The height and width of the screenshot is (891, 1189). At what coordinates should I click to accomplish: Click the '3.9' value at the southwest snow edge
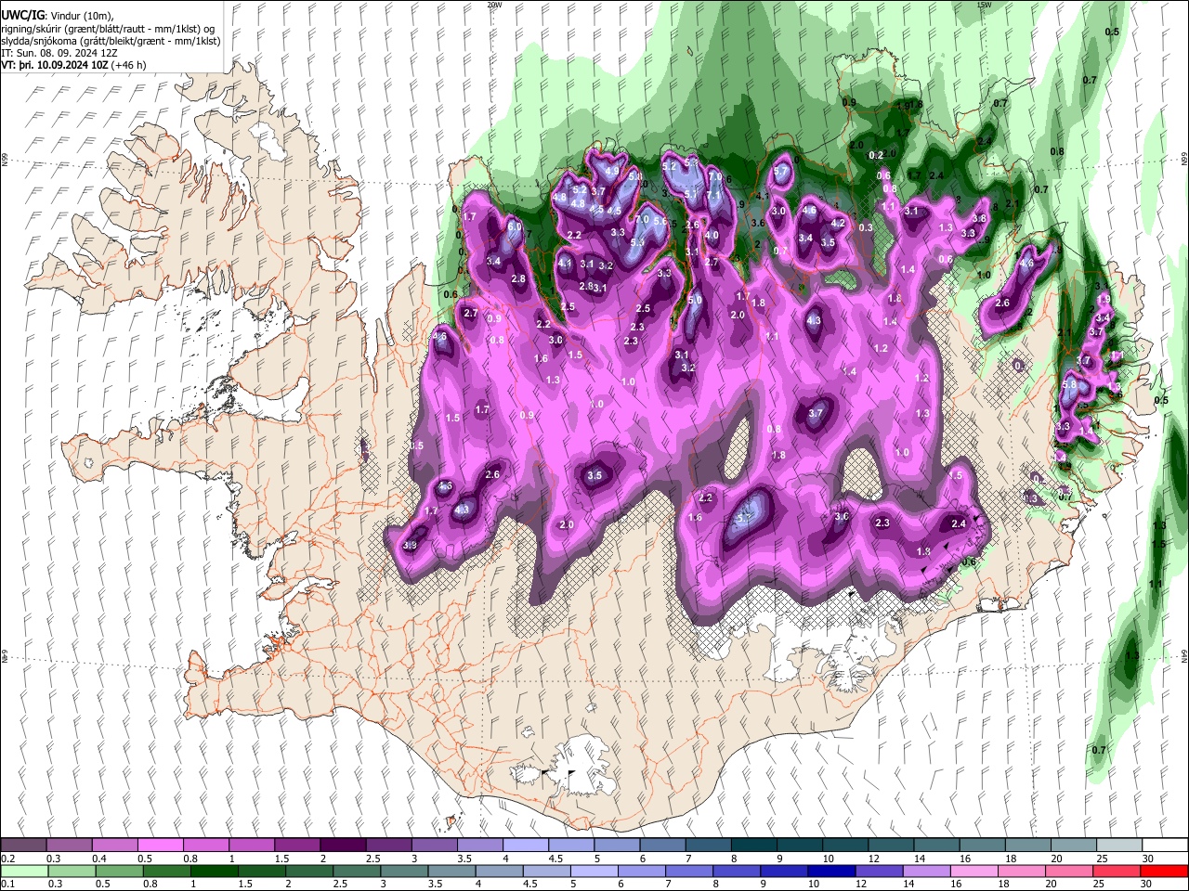[410, 545]
